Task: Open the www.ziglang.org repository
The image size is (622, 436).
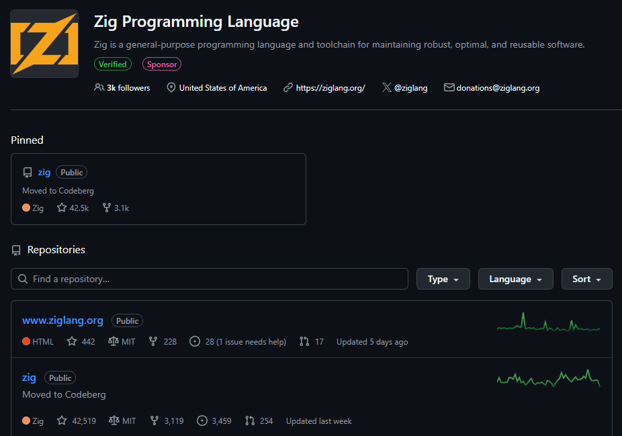Action: [x=62, y=320]
